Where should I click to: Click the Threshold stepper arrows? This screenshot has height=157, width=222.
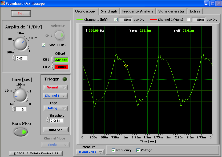48,120
